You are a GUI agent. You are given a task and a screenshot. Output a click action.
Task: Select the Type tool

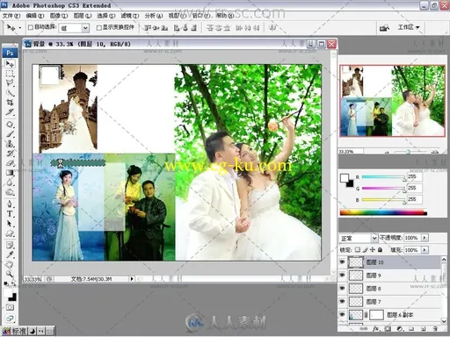(x=10, y=214)
